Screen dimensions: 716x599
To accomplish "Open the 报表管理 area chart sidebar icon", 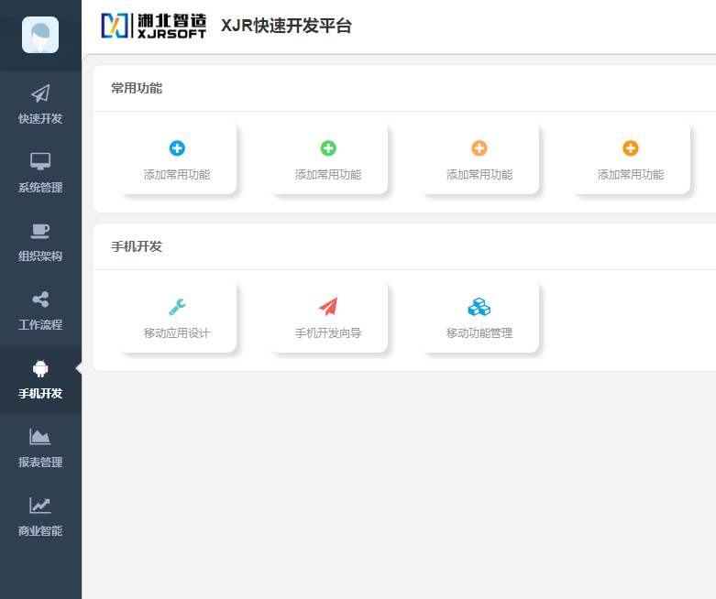I will coord(40,437).
